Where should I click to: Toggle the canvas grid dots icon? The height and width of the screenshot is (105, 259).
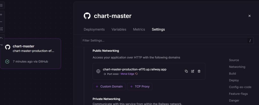click(1, 5)
